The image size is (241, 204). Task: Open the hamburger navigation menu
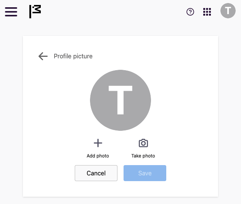click(11, 12)
